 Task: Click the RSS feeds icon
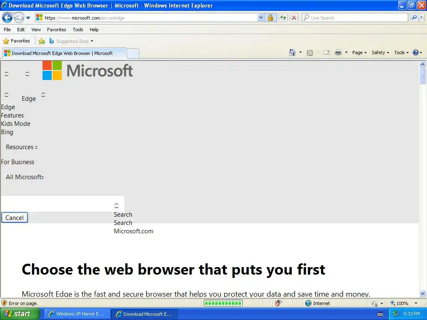[310, 53]
